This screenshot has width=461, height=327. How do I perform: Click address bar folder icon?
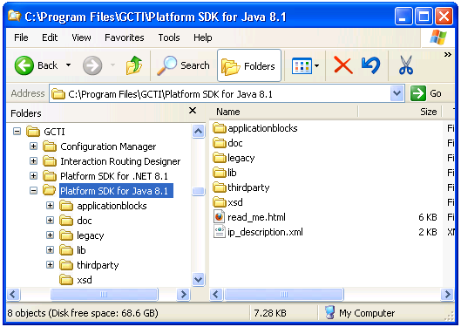coord(58,94)
